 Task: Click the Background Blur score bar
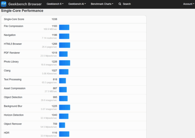(x=64, y=107)
